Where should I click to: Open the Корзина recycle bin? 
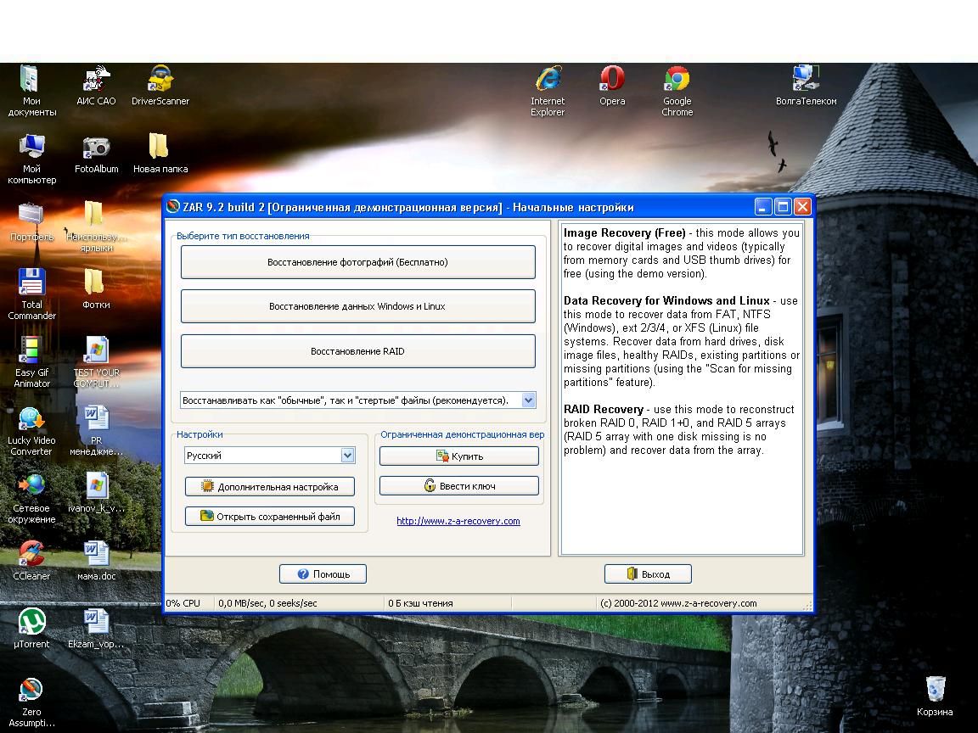tap(935, 697)
